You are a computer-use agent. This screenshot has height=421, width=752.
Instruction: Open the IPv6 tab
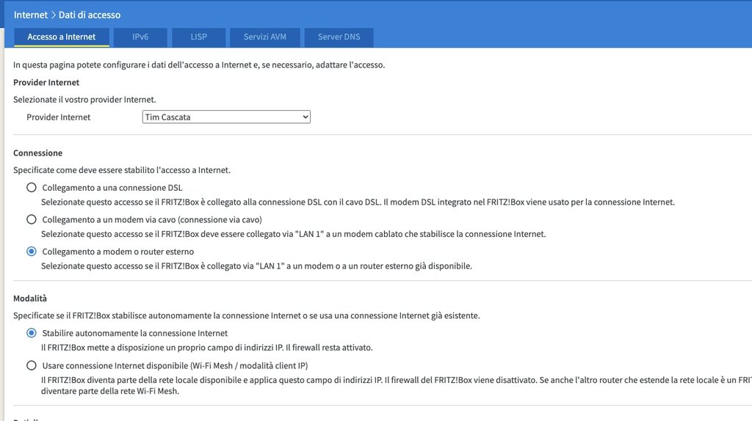(x=140, y=37)
